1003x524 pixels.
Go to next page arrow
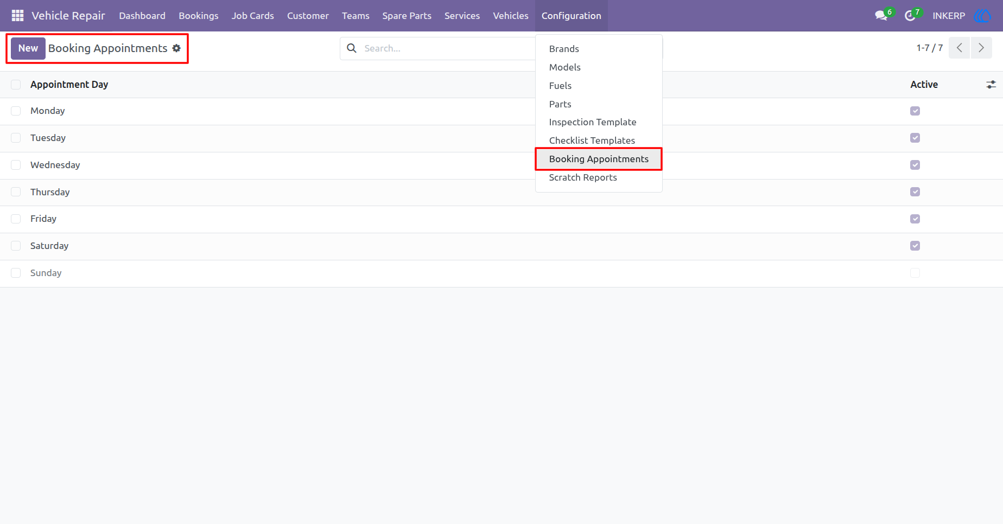(981, 48)
